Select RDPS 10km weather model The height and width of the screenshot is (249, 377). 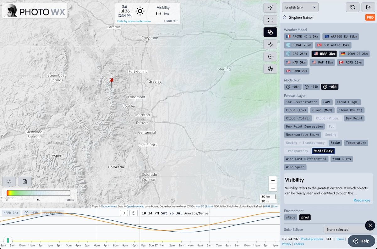pos(350,63)
